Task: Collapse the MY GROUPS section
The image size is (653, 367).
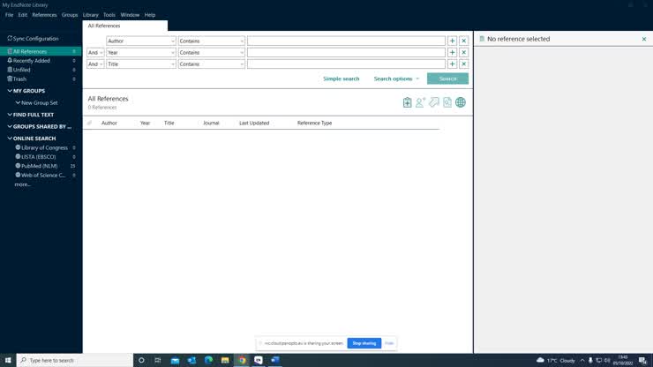Action: [x=10, y=91]
